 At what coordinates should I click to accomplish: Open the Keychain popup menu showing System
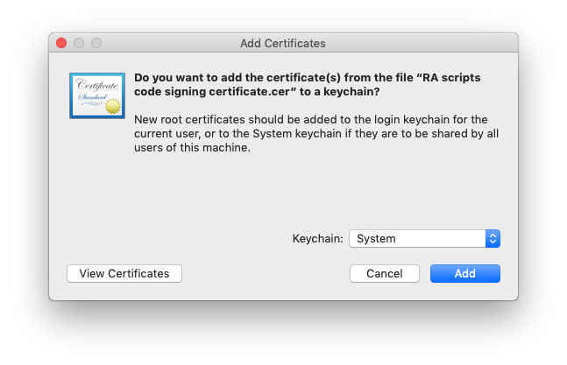pos(424,239)
